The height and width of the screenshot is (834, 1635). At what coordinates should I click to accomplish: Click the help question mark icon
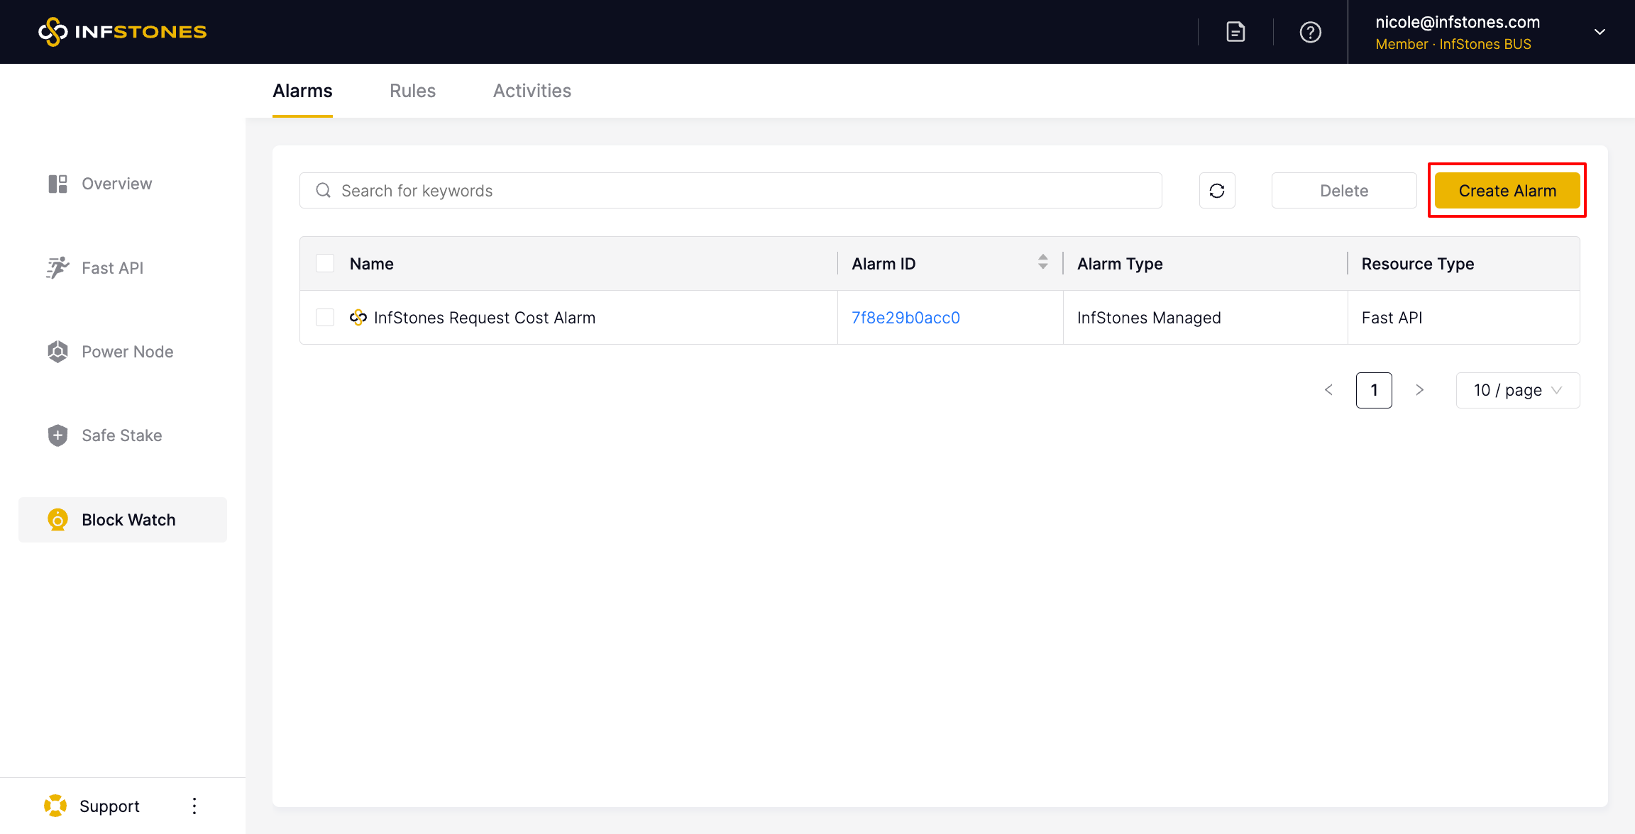1310,32
